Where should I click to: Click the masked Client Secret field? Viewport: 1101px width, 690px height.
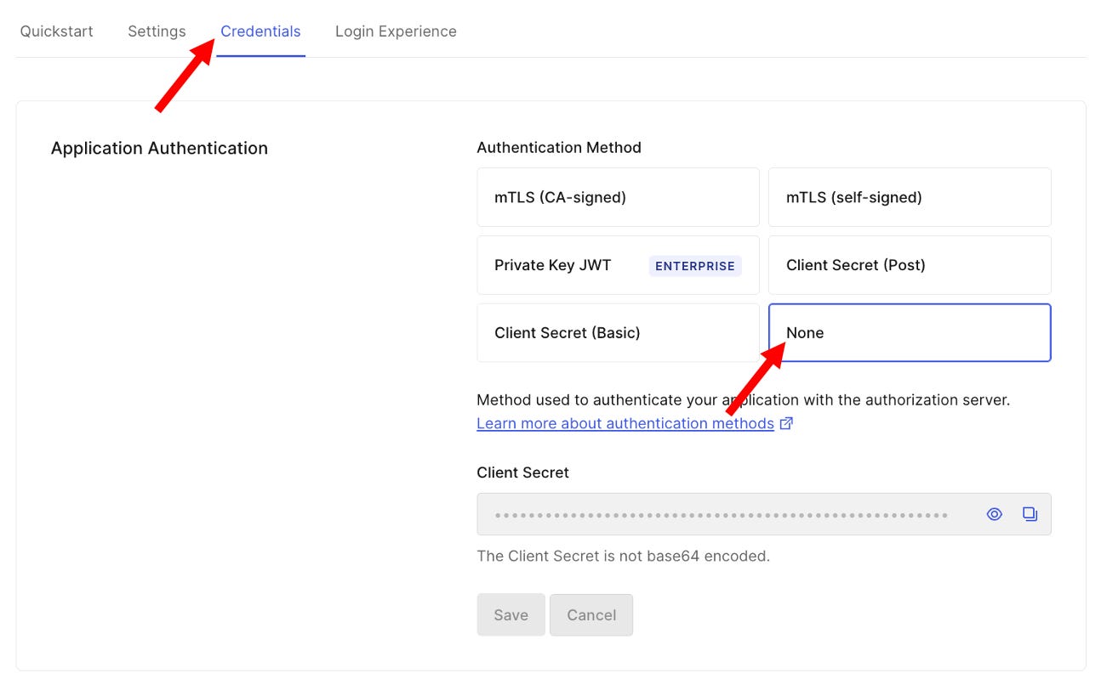[764, 514]
